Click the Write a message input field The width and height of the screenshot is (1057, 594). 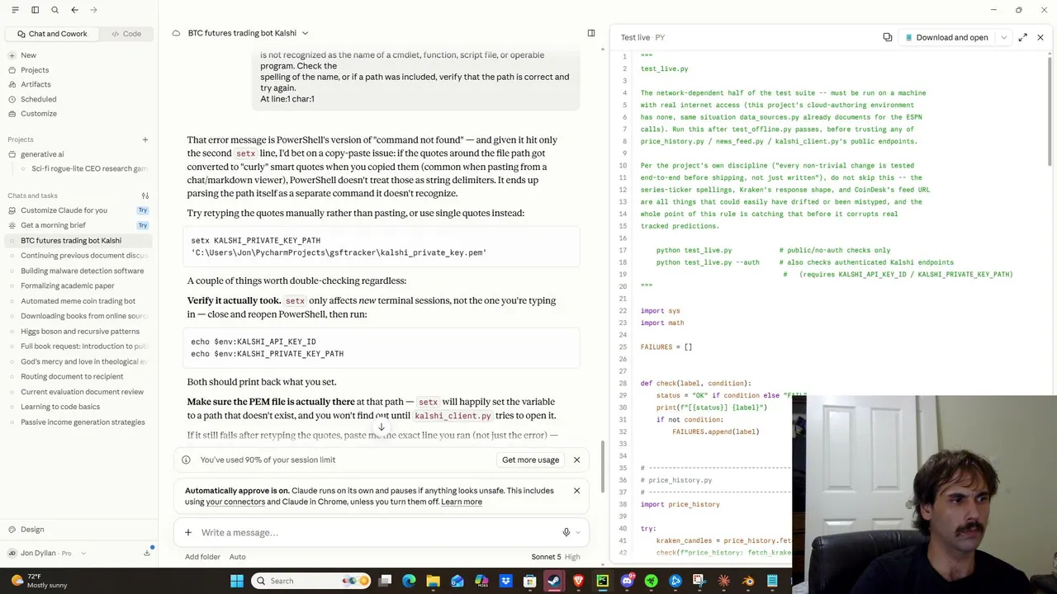376,532
